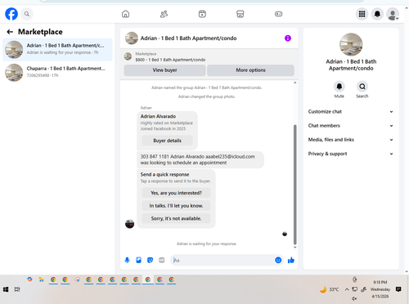
Task: Click 'Adrian changed the group photo.' notice
Action: 207,96
